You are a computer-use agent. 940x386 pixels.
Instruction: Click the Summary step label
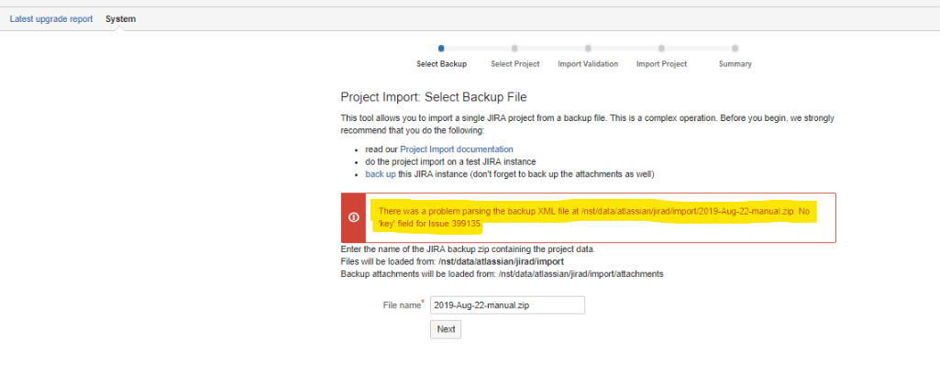pyautogui.click(x=735, y=63)
